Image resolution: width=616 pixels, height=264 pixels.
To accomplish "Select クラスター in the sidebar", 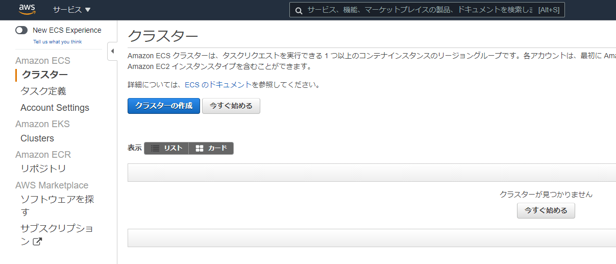I will click(x=45, y=75).
